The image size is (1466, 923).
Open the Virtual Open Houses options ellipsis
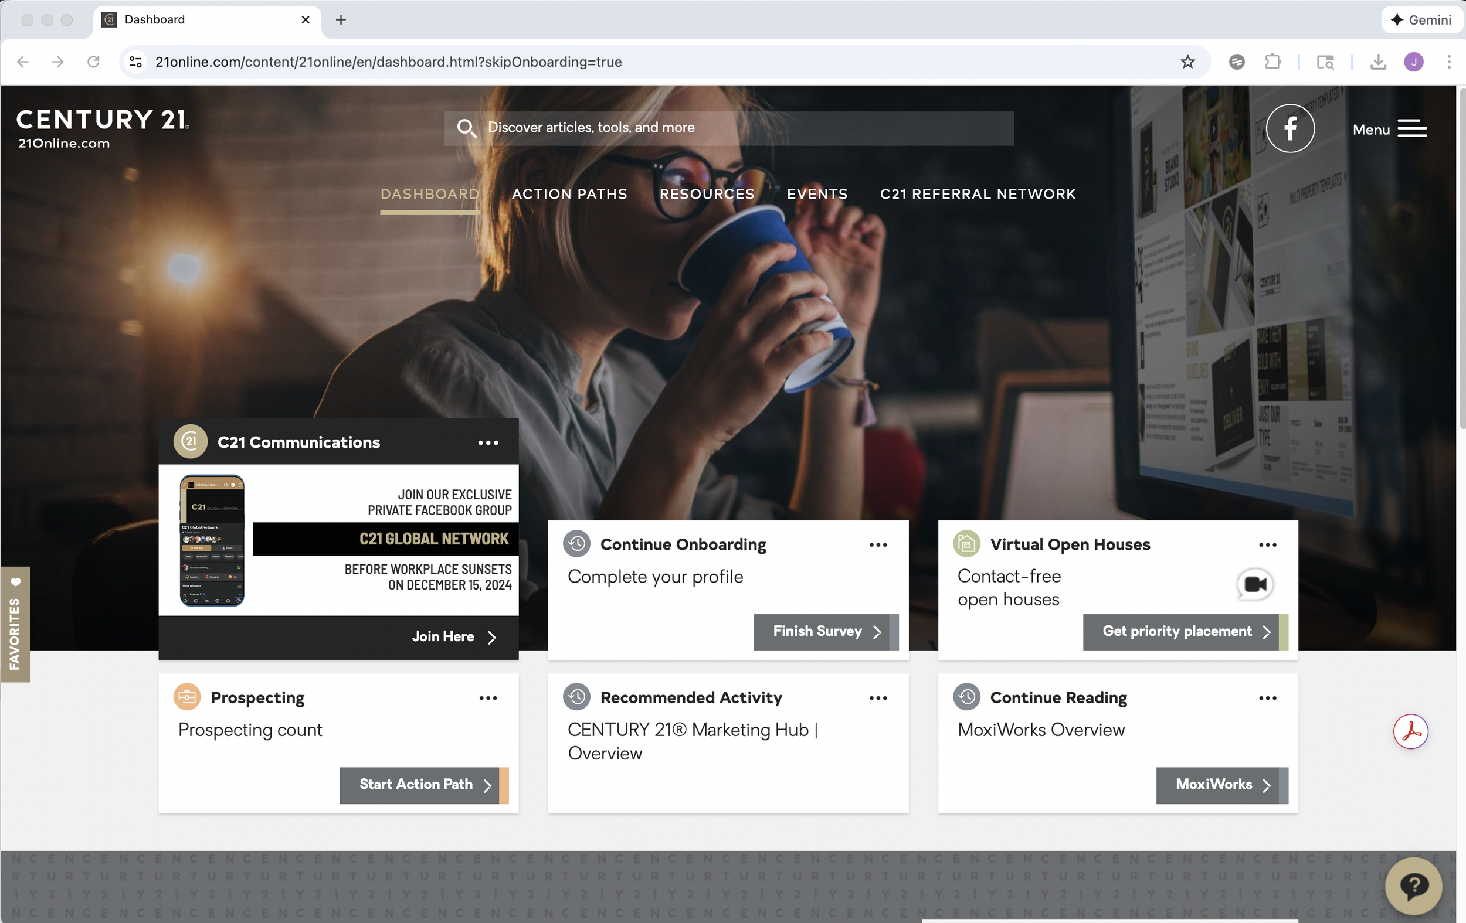coord(1267,544)
